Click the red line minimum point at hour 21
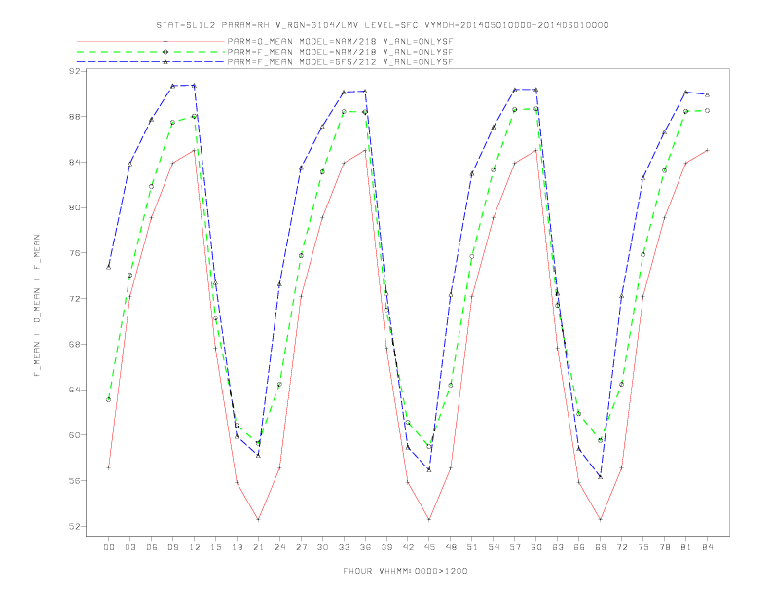This screenshot has height=596, width=771. coord(258,519)
